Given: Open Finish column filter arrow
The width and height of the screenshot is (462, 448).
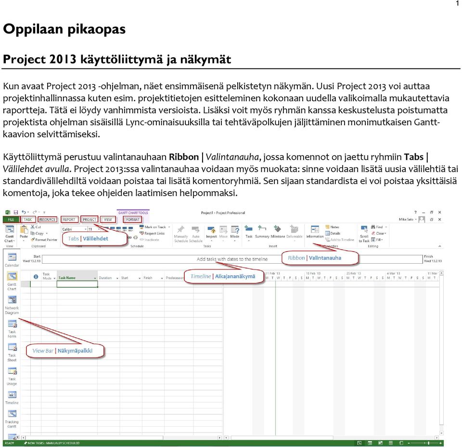Looking at the screenshot, I should coord(162,278).
